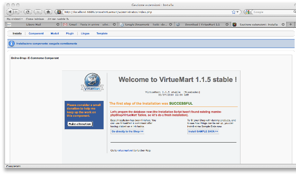The image size is (296, 175).
Task: Click the site favicon in address bar
Action: coord(59,12)
